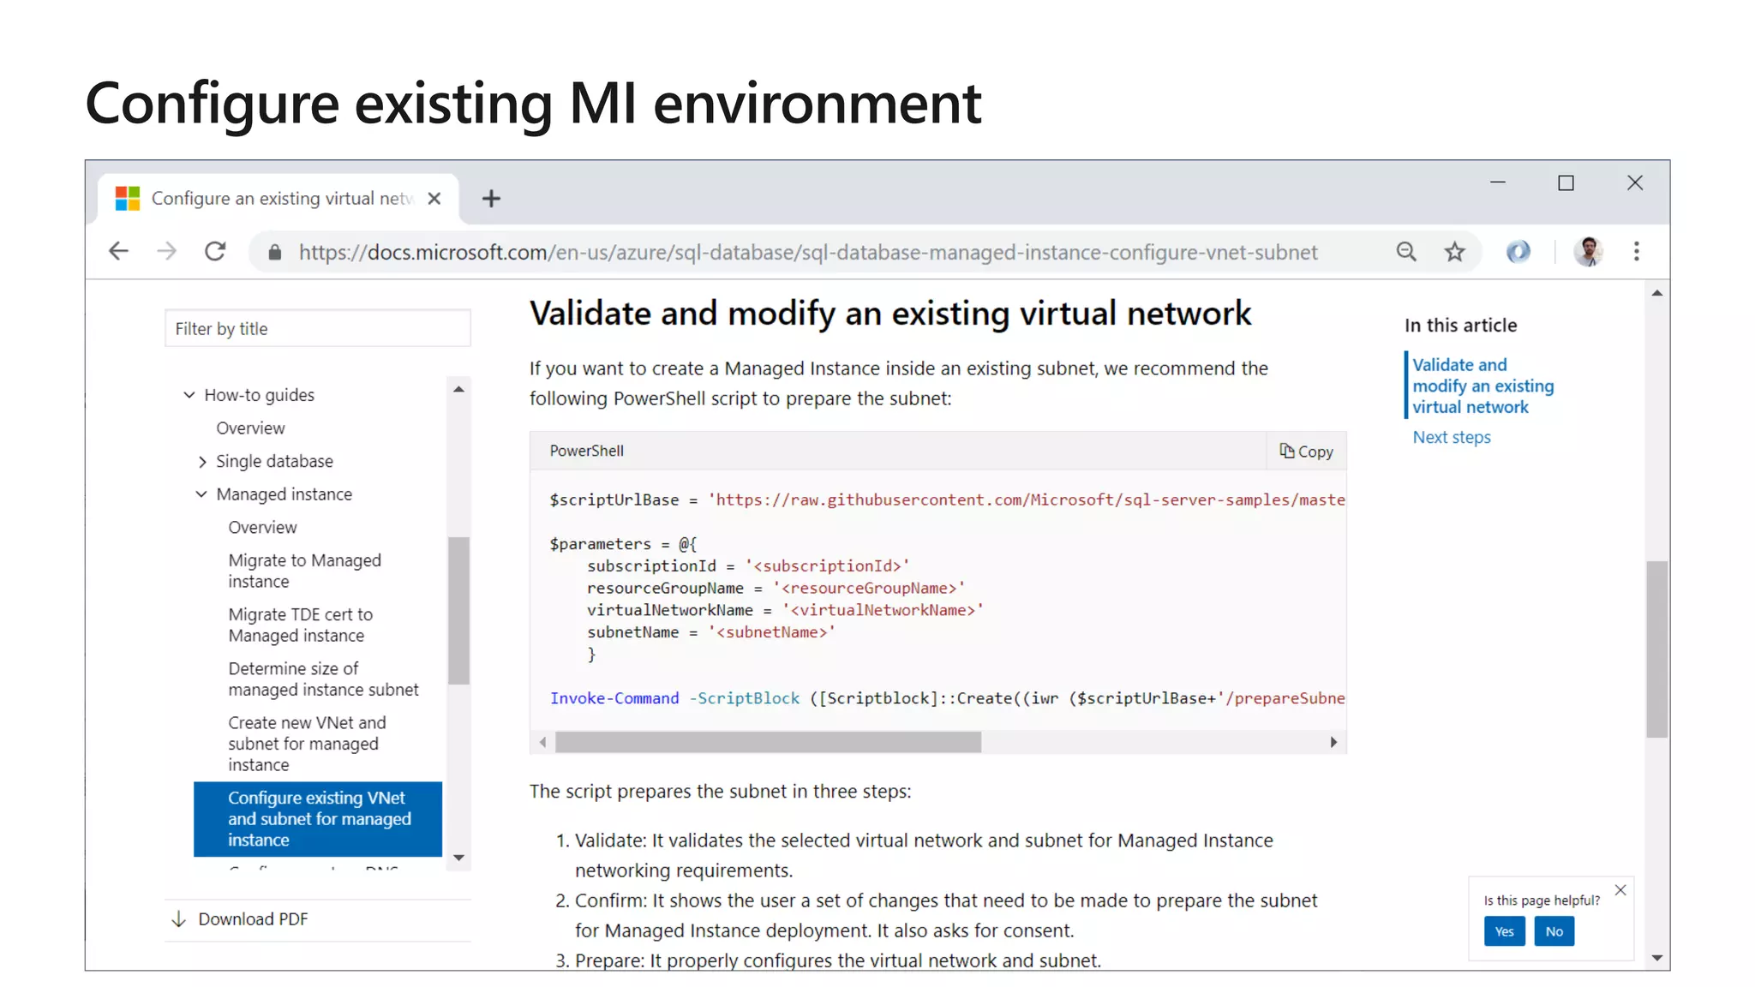This screenshot has width=1755, height=987.
Task: Click the browser back arrow
Action: click(x=118, y=251)
